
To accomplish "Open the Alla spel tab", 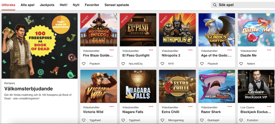I will (28, 5).
